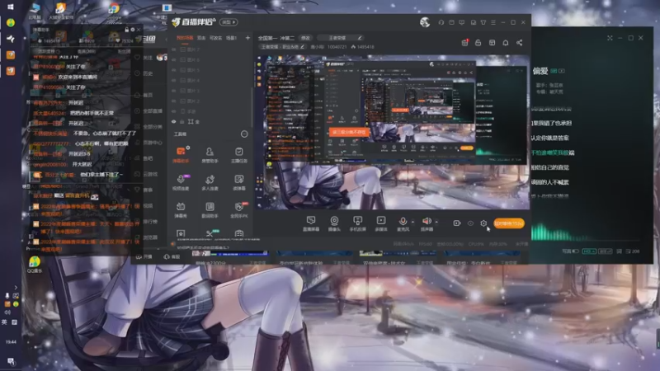Open the 视频连麦 tool icon
This screenshot has width=660, height=371.
(181, 182)
